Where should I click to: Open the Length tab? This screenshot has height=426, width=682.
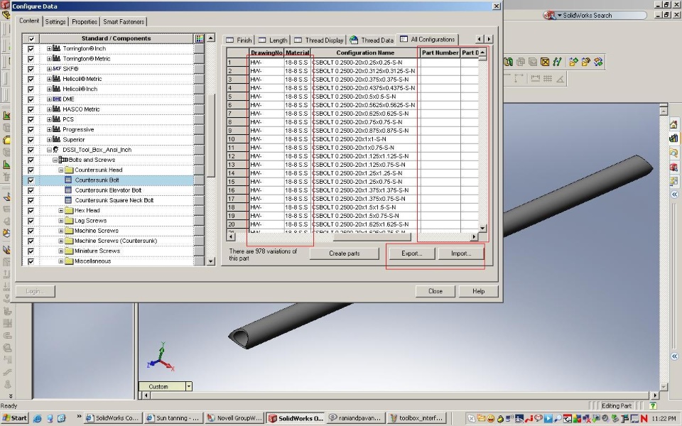click(273, 40)
